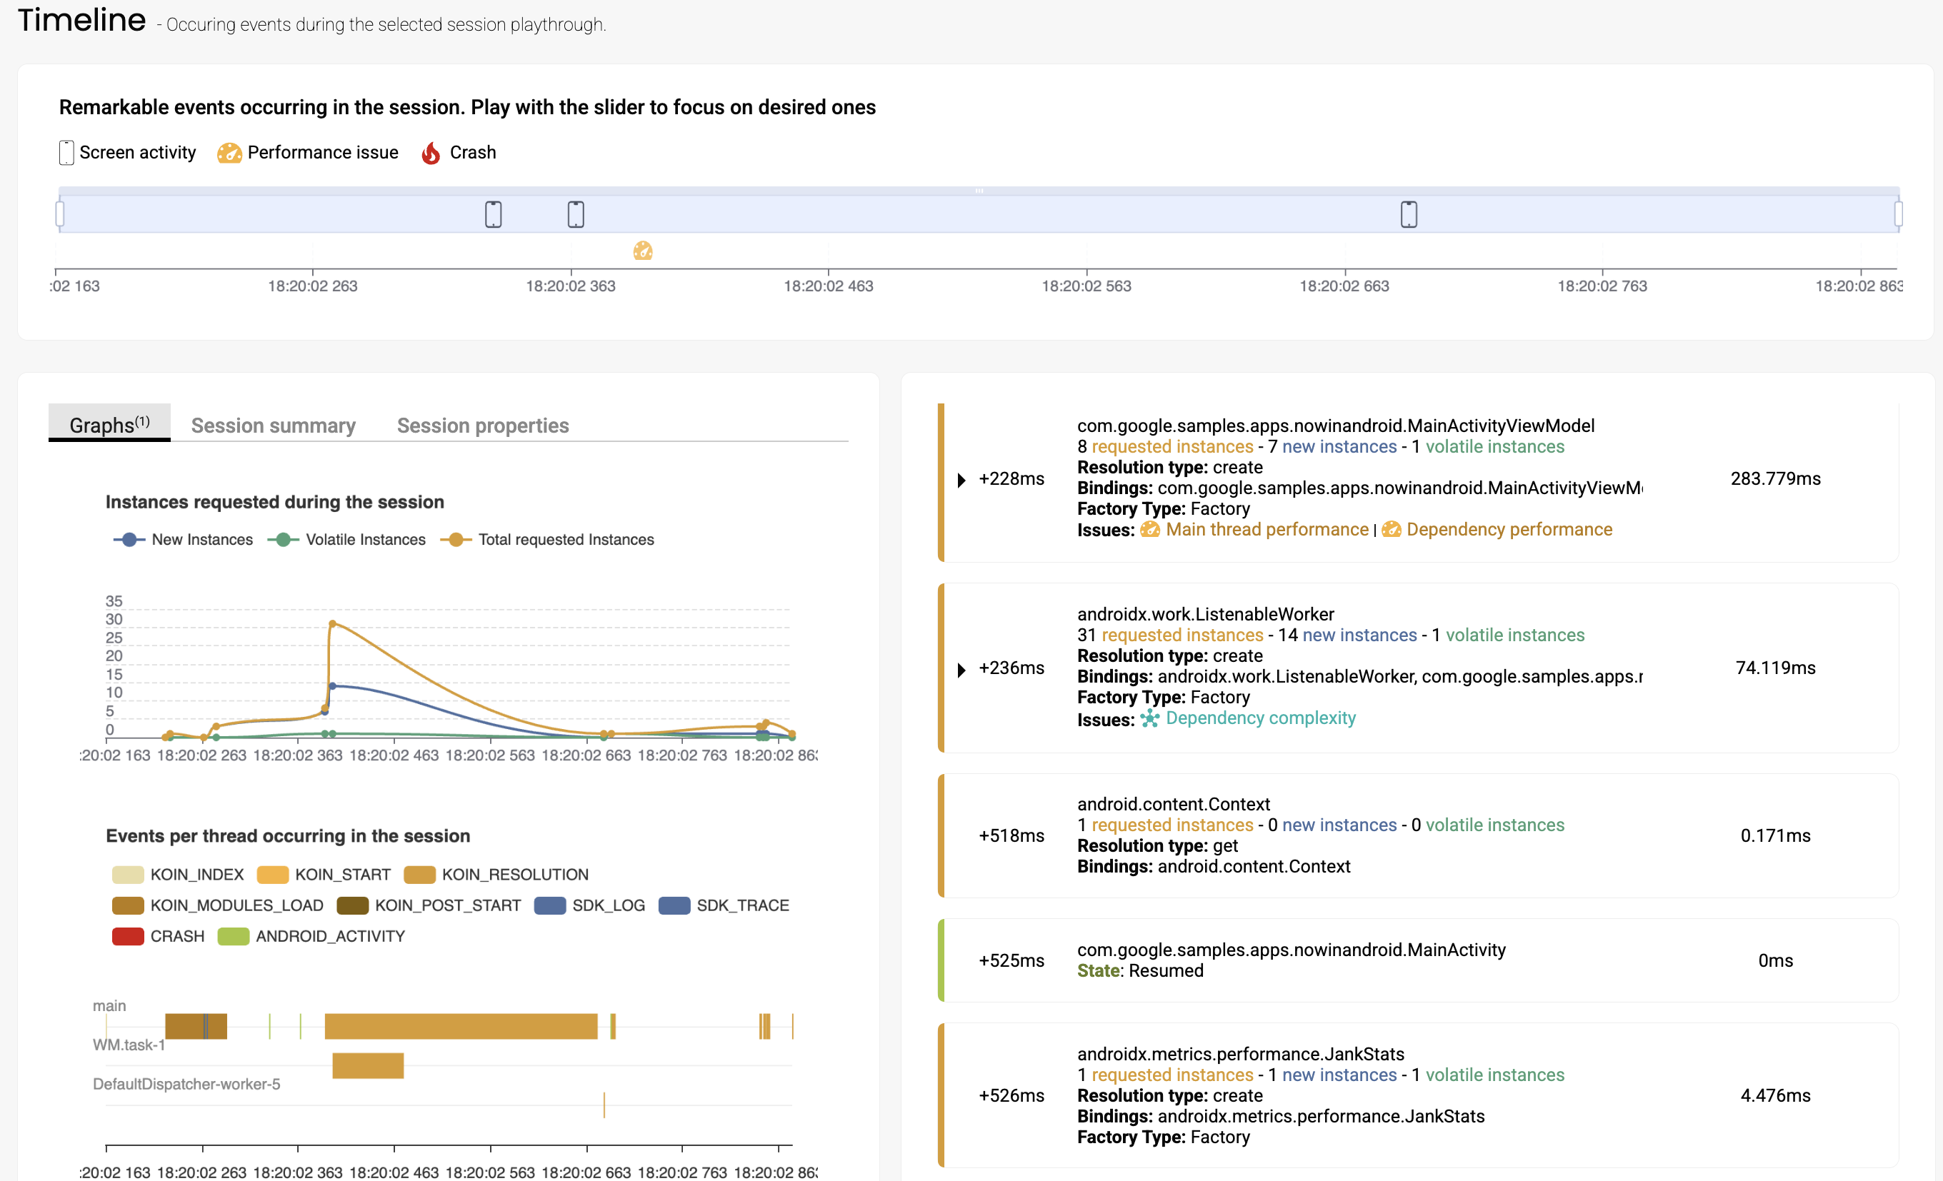Click performance issue gauge marker below slider
The height and width of the screenshot is (1181, 1943).
point(643,251)
